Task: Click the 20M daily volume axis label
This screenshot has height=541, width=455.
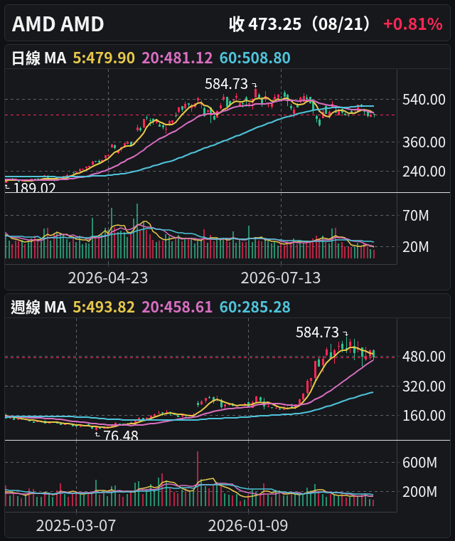Action: (x=416, y=247)
